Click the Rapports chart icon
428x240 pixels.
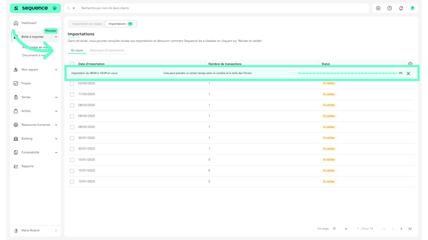coord(16,166)
